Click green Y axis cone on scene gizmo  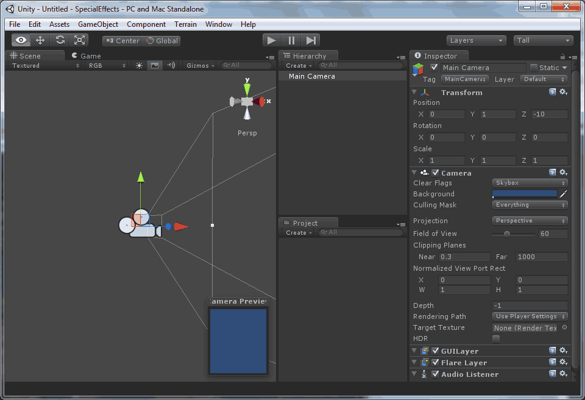click(247, 89)
